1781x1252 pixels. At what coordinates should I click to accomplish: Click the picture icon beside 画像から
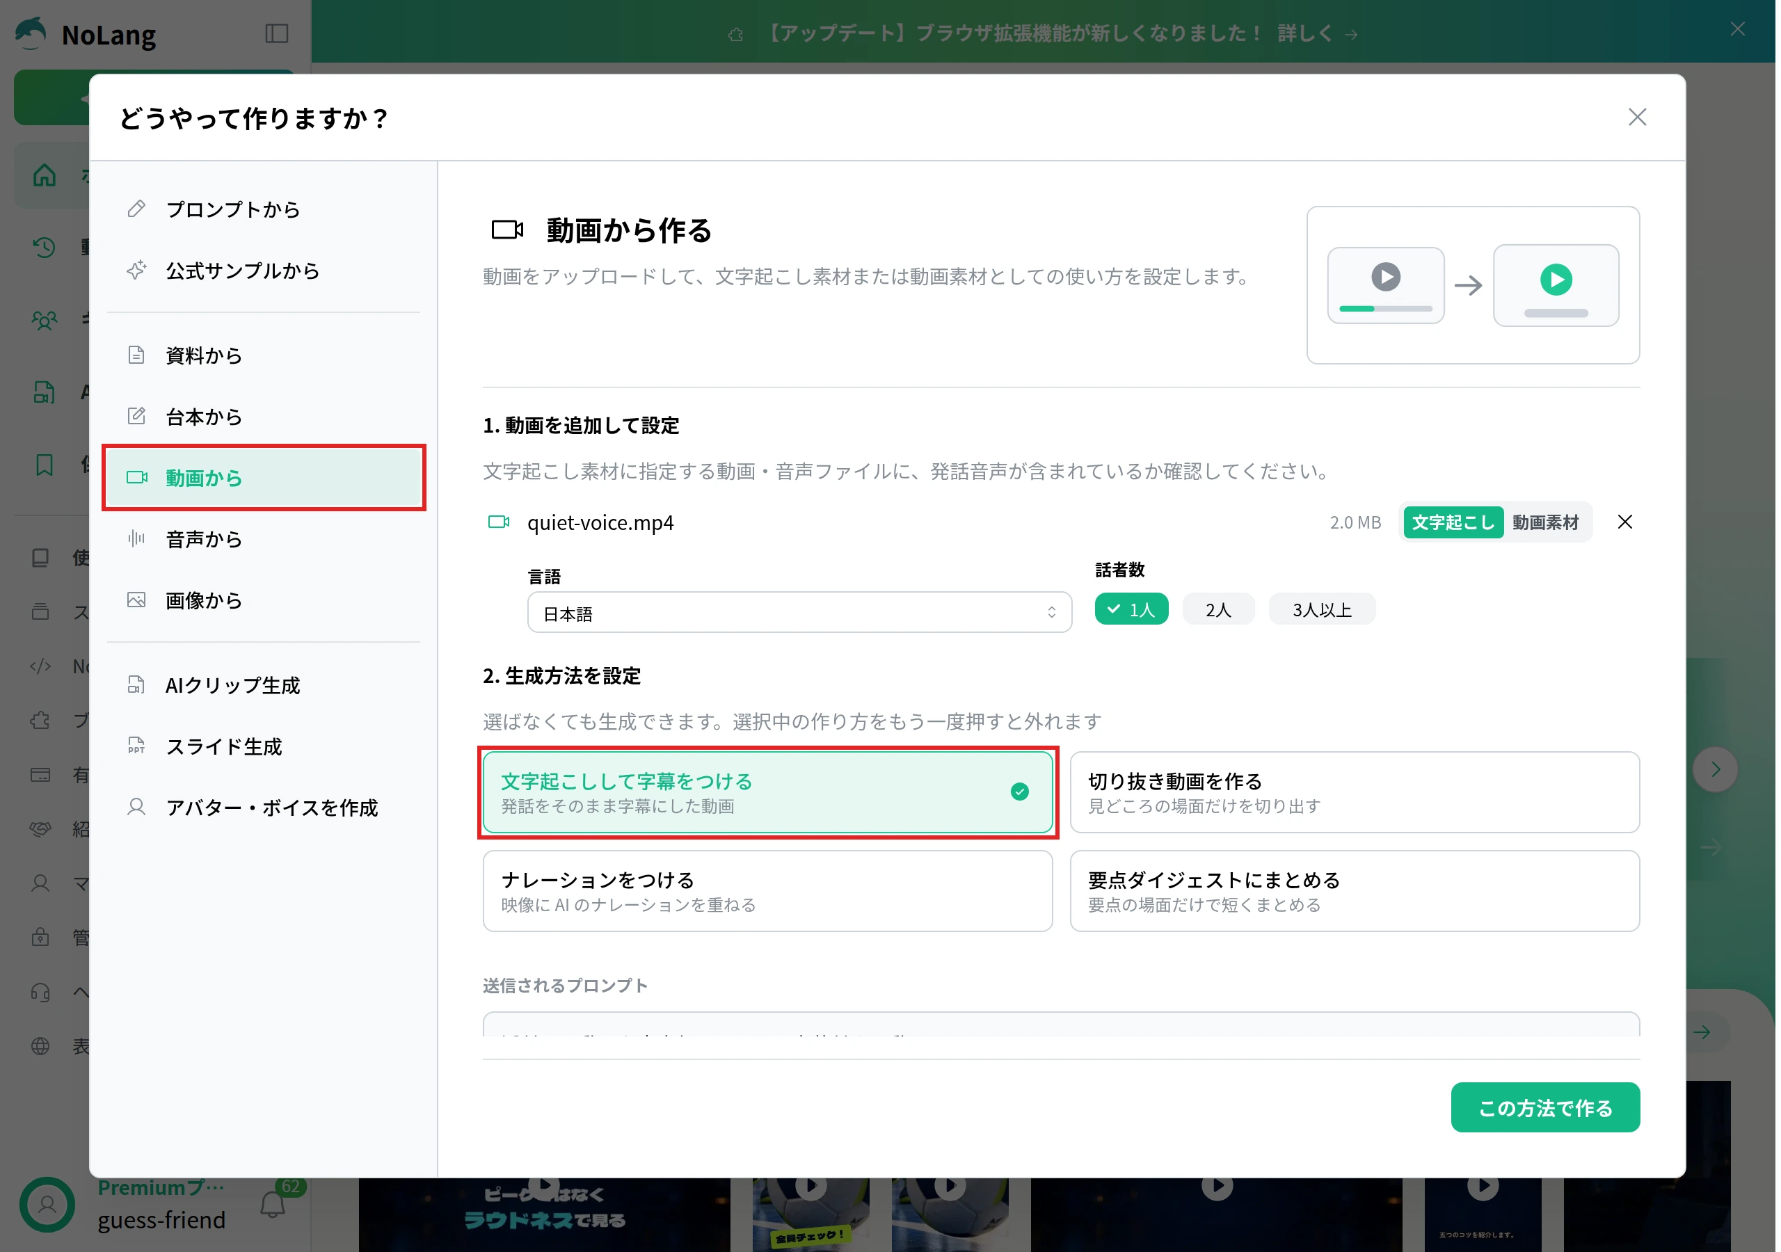(136, 600)
